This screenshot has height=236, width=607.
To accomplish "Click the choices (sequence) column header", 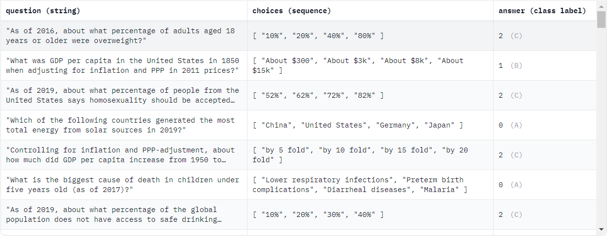I will tap(292, 11).
